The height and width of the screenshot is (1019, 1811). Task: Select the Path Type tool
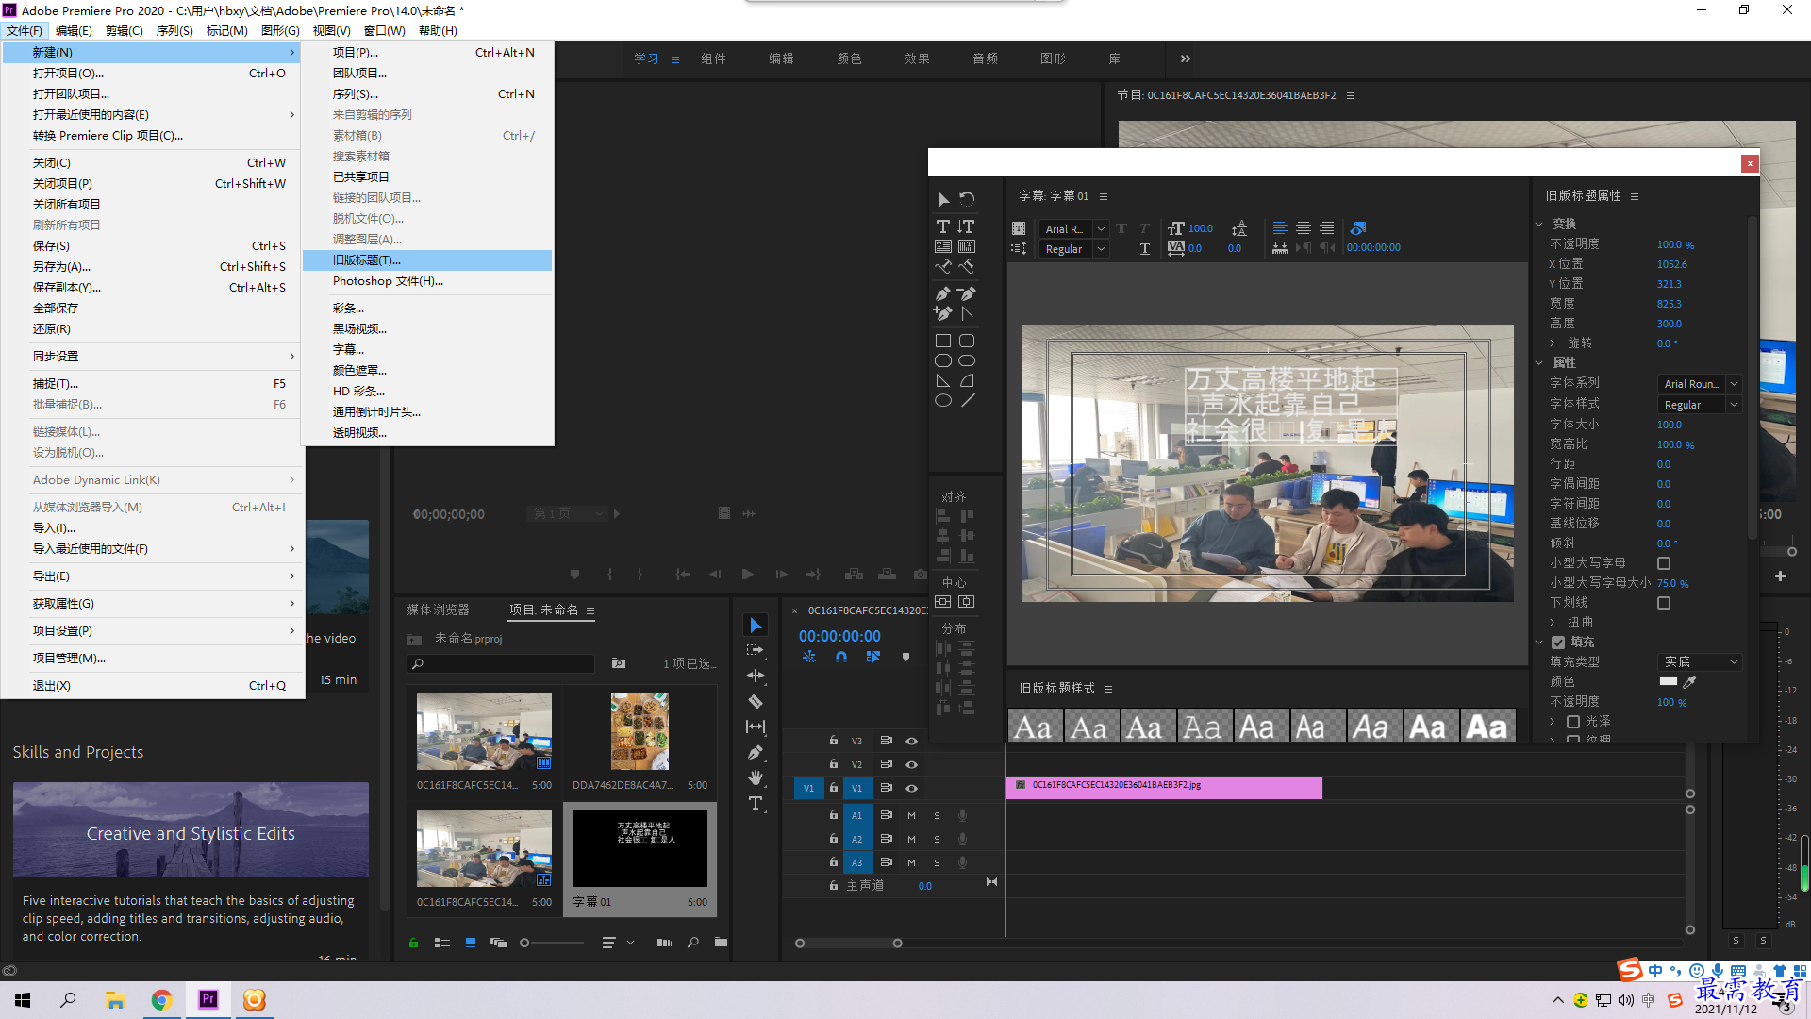942,266
